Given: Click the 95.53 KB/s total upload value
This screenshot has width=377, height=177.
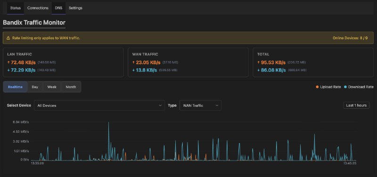Looking at the screenshot, I should (x=273, y=63).
